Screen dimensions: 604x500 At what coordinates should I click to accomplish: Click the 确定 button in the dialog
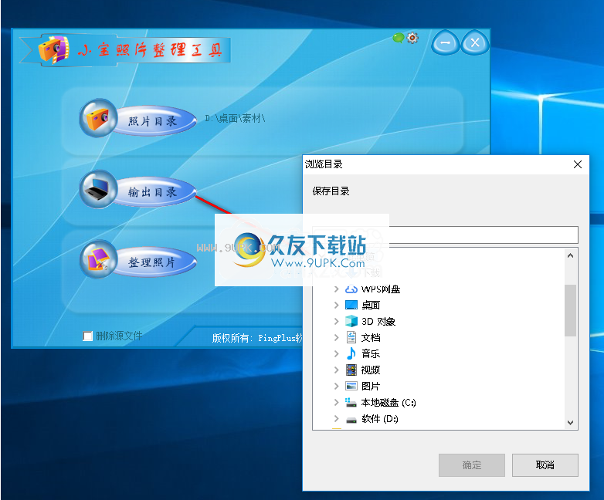472,465
